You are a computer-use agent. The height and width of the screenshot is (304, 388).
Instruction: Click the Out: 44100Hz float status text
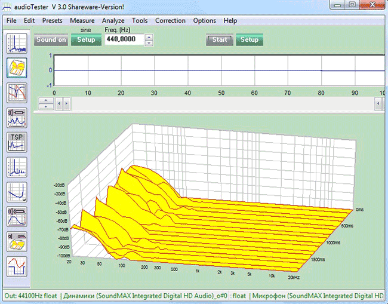30,296
